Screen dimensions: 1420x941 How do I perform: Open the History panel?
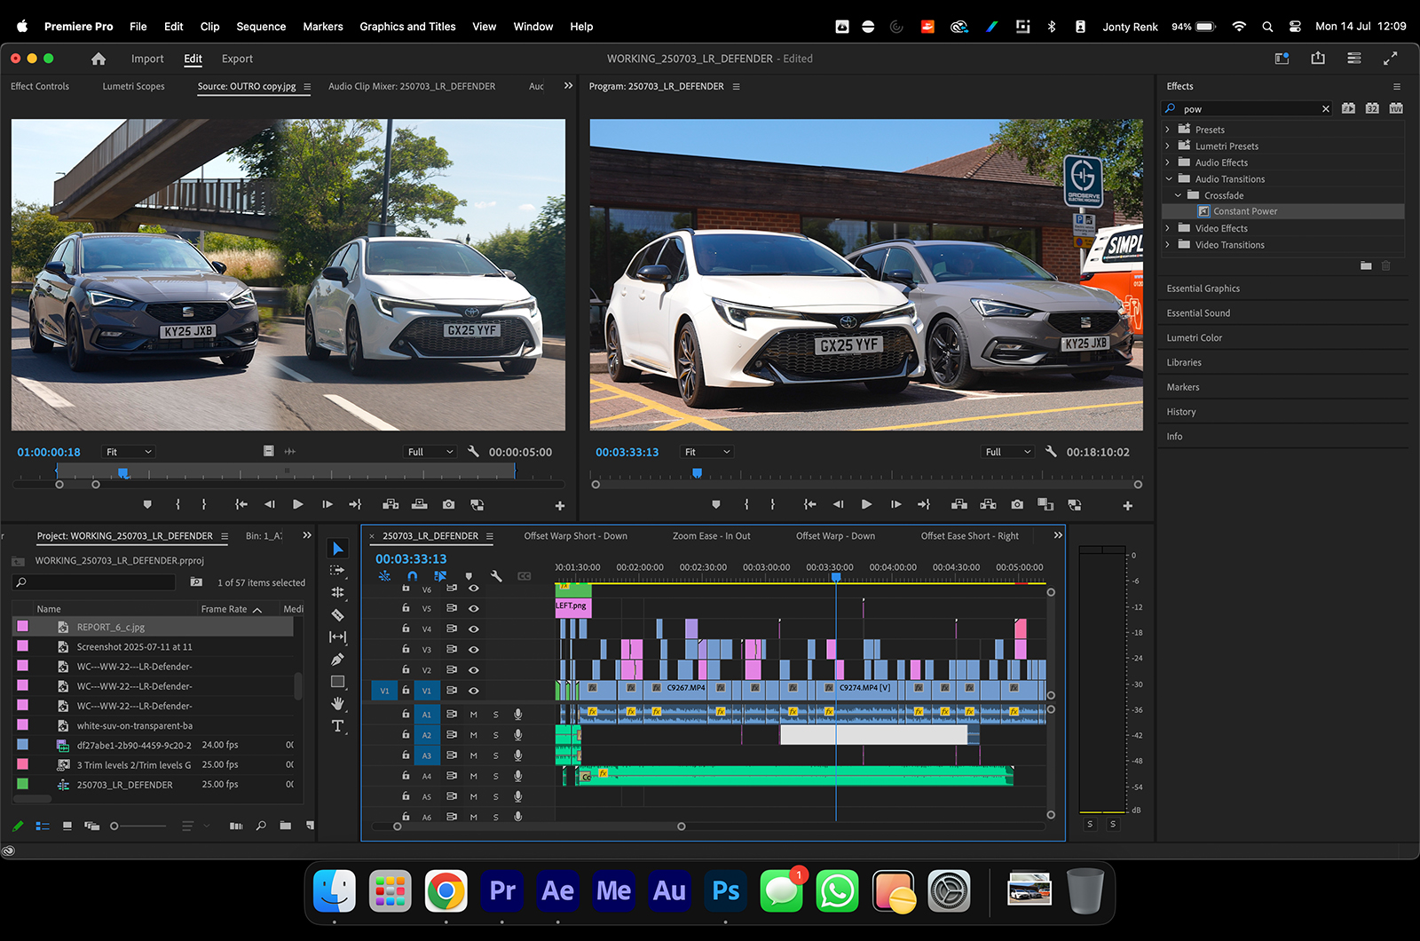[1180, 412]
